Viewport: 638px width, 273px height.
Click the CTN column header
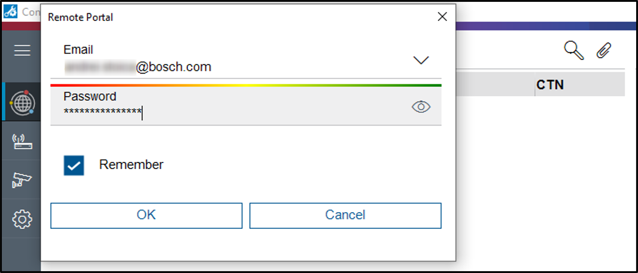click(550, 85)
